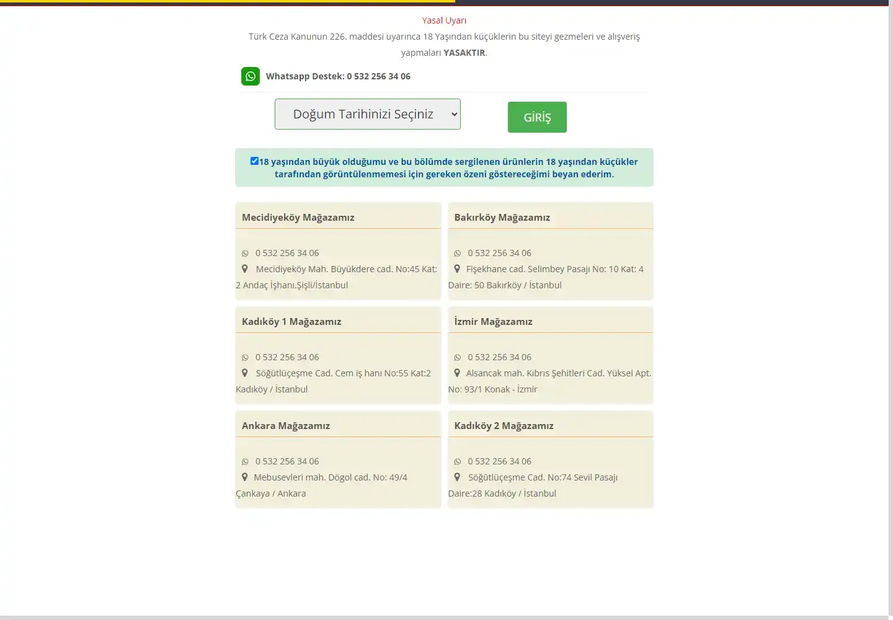This screenshot has width=893, height=620.
Task: Click the Kadıköy 1 store phone number
Action: pos(287,357)
